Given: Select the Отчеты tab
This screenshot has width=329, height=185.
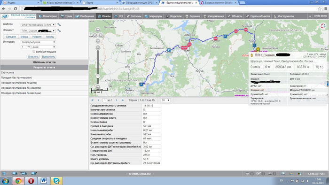Looking at the screenshot, I should pyautogui.click(x=104, y=16).
